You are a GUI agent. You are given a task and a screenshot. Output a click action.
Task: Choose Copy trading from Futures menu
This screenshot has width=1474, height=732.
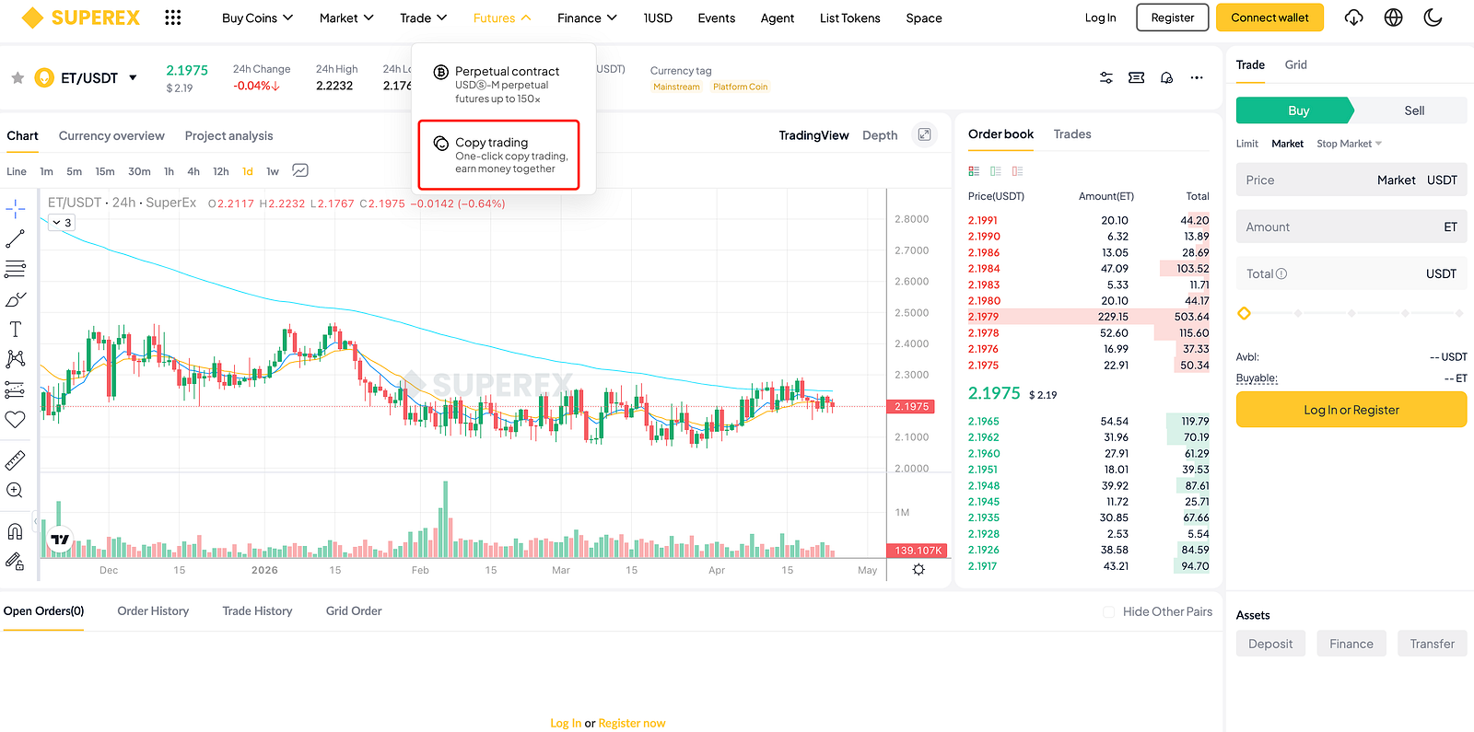(x=499, y=155)
